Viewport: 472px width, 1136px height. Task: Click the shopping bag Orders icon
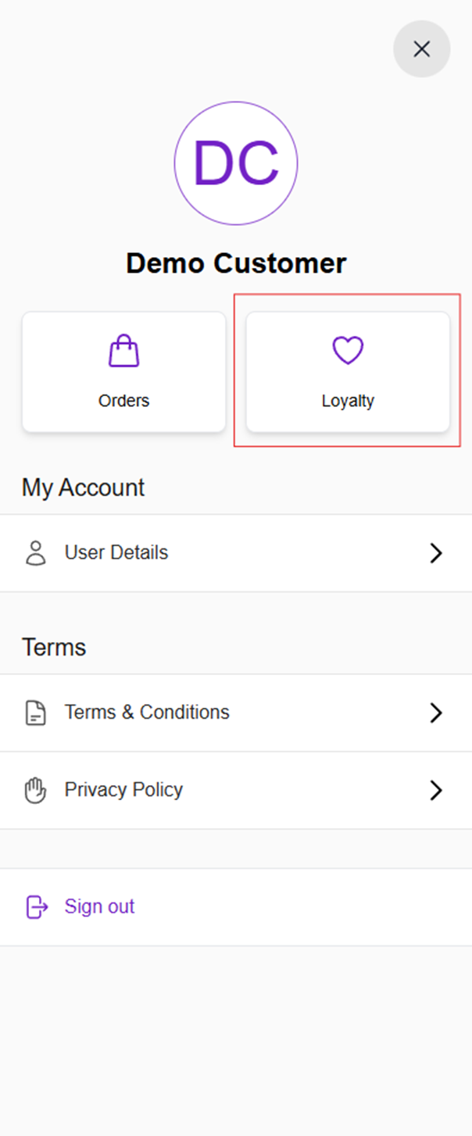(123, 351)
